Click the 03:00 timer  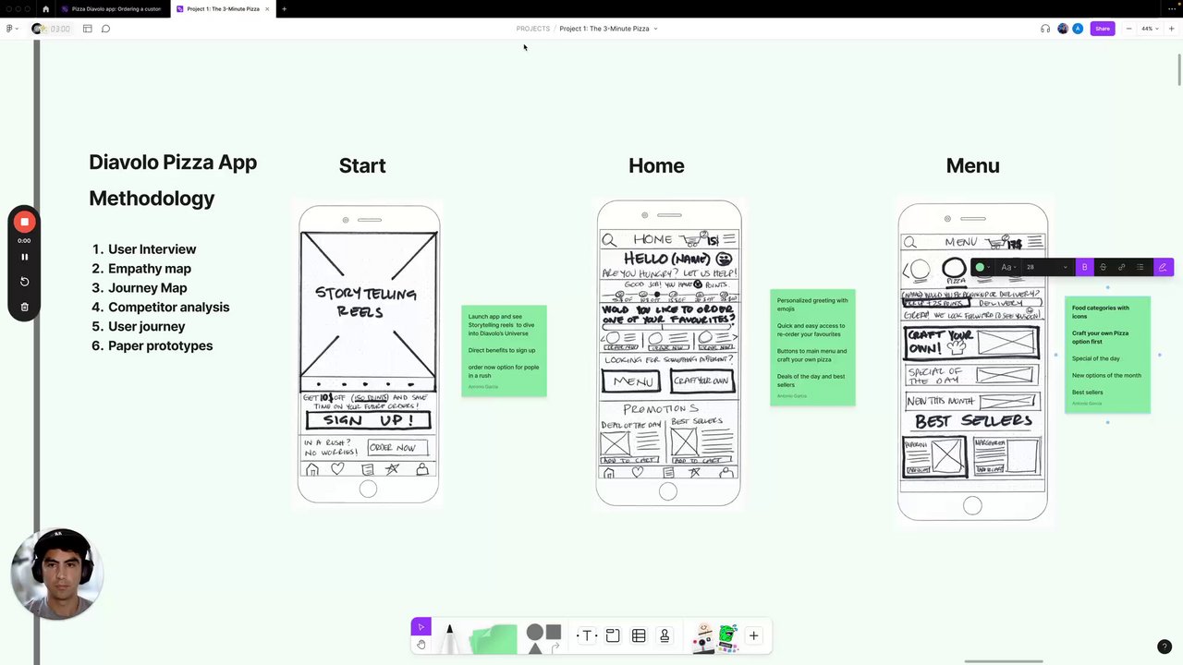coord(60,29)
